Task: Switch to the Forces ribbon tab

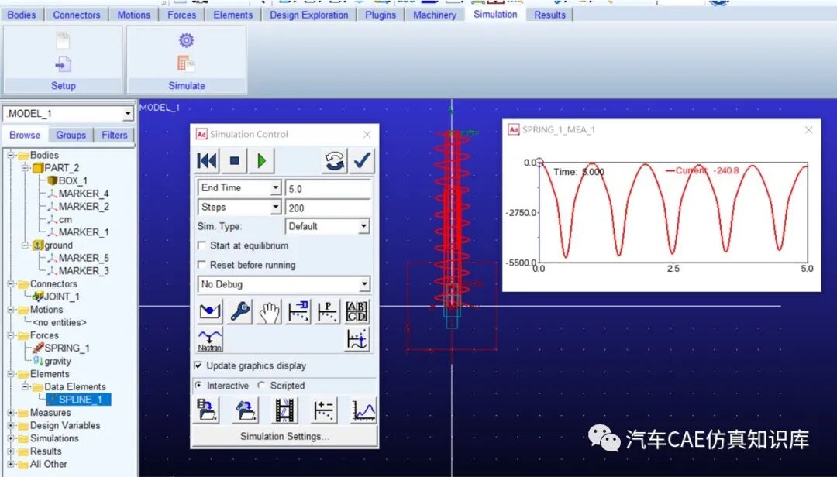Action: coord(181,15)
